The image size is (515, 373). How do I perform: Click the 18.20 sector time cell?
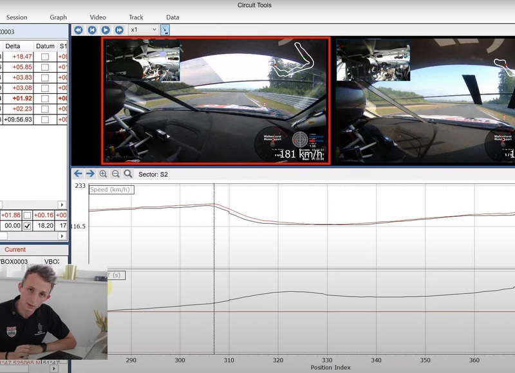point(45,226)
